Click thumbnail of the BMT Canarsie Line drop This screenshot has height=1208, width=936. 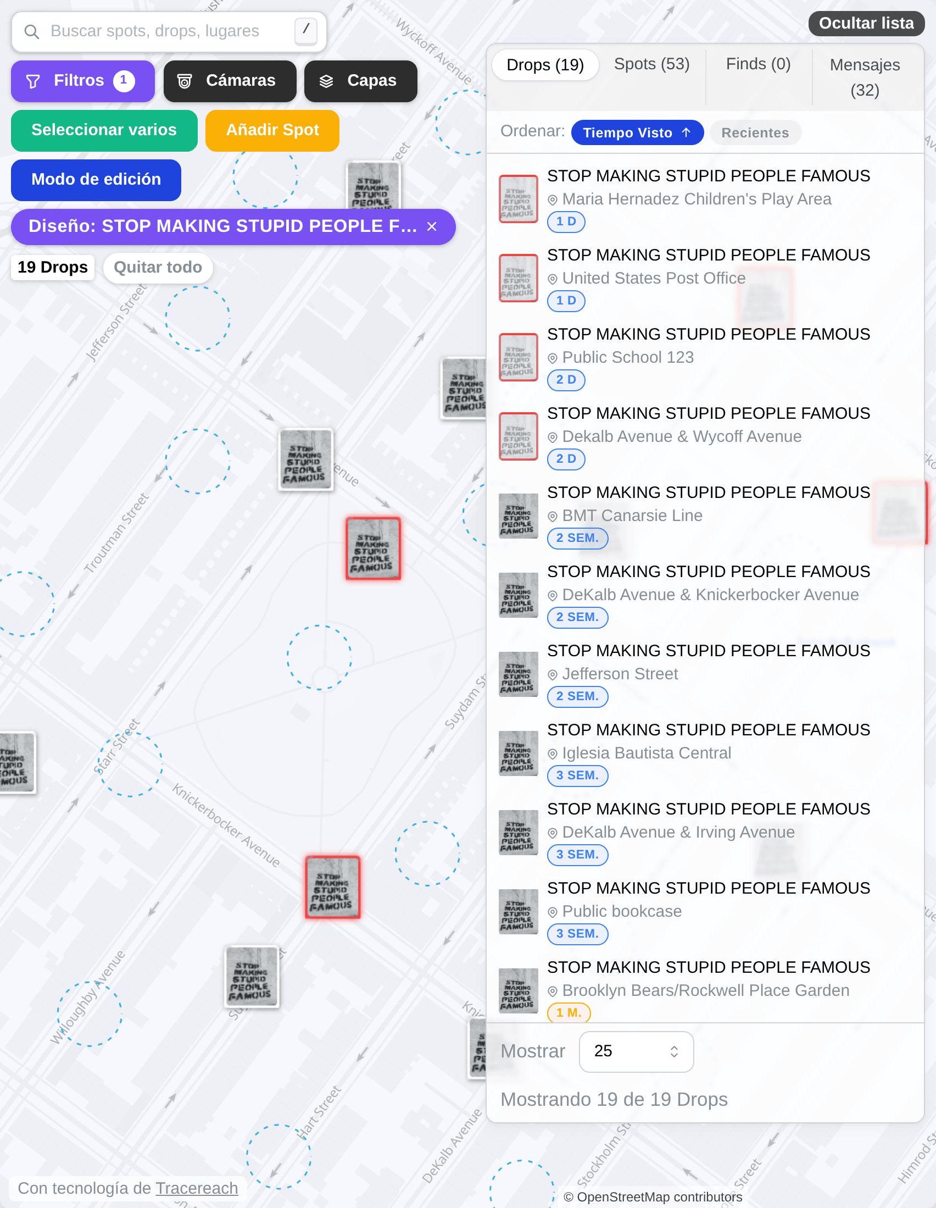click(518, 516)
